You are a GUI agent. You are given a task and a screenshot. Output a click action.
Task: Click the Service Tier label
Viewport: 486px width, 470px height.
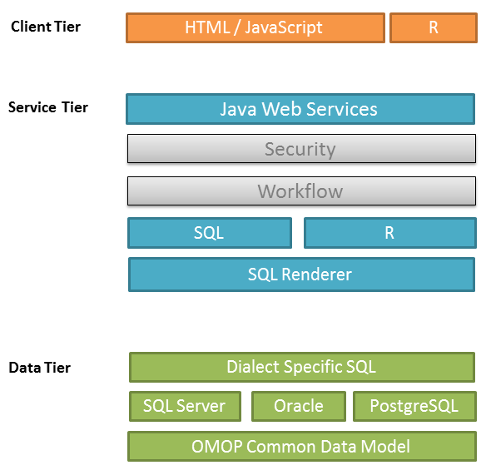[x=48, y=107]
